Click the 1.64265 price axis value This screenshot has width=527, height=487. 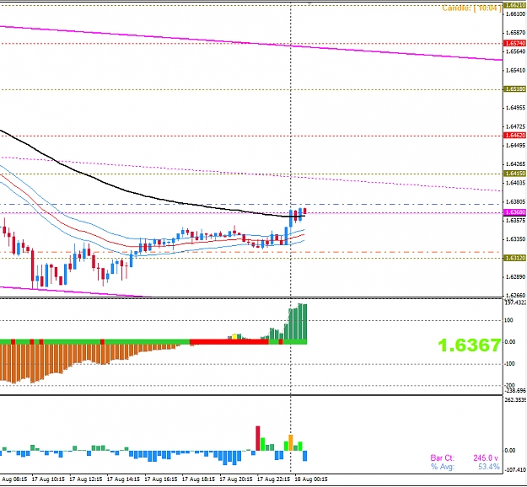[x=515, y=164]
